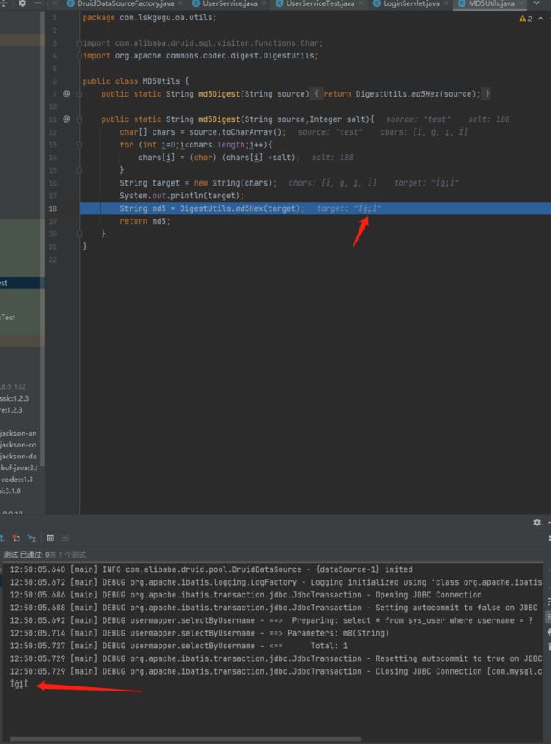Click Total: 1 log line

tap(179, 646)
